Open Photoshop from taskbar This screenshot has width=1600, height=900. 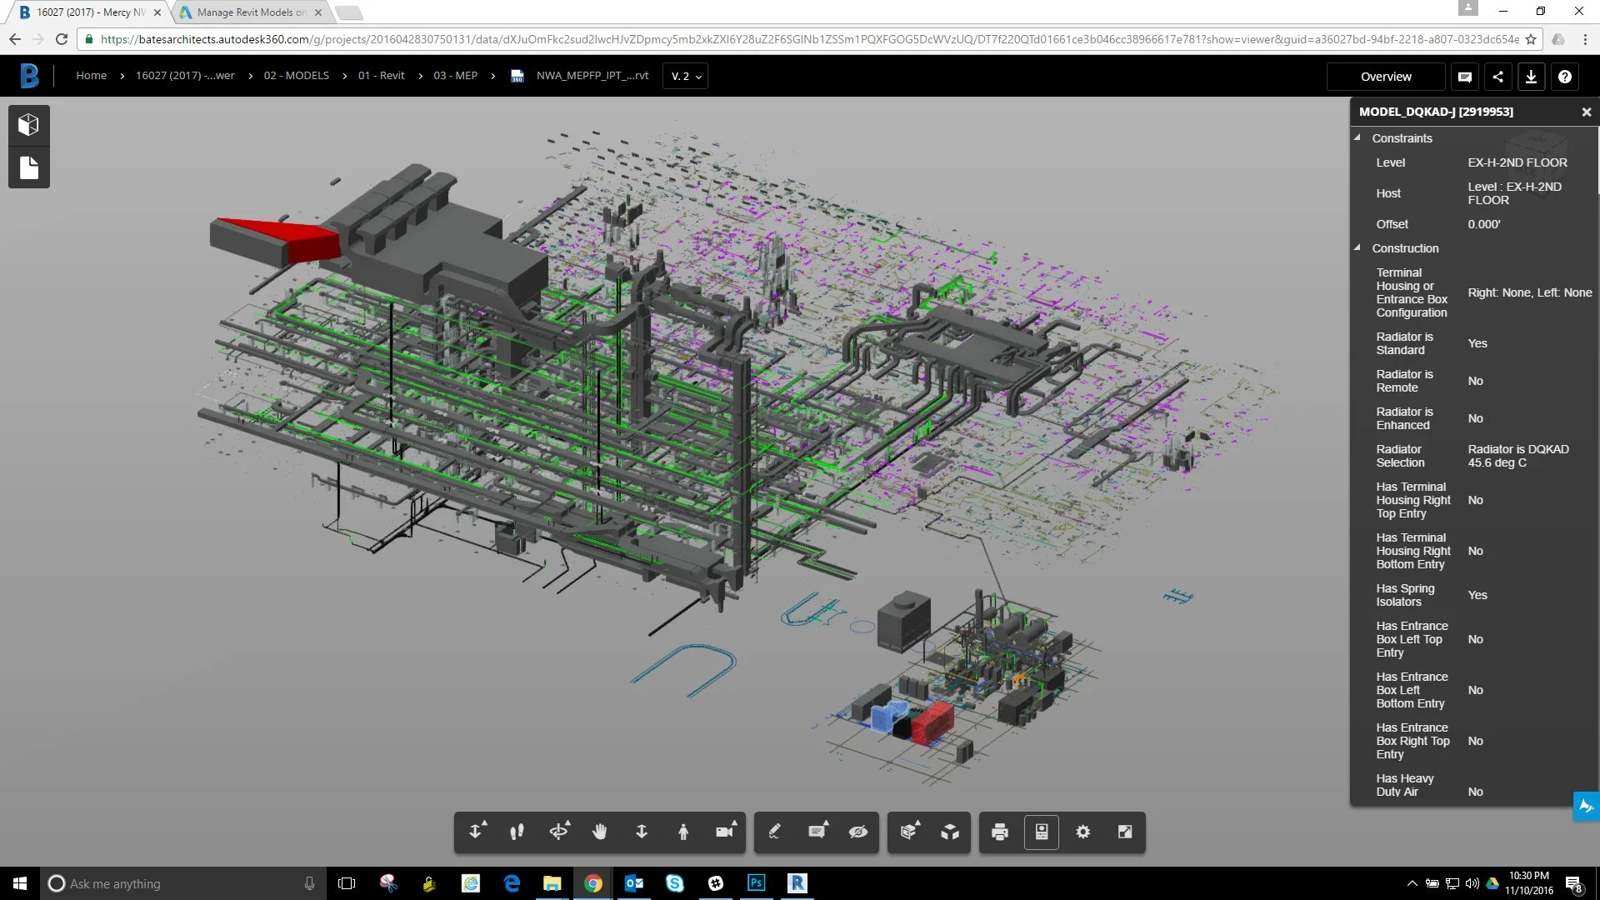click(757, 883)
